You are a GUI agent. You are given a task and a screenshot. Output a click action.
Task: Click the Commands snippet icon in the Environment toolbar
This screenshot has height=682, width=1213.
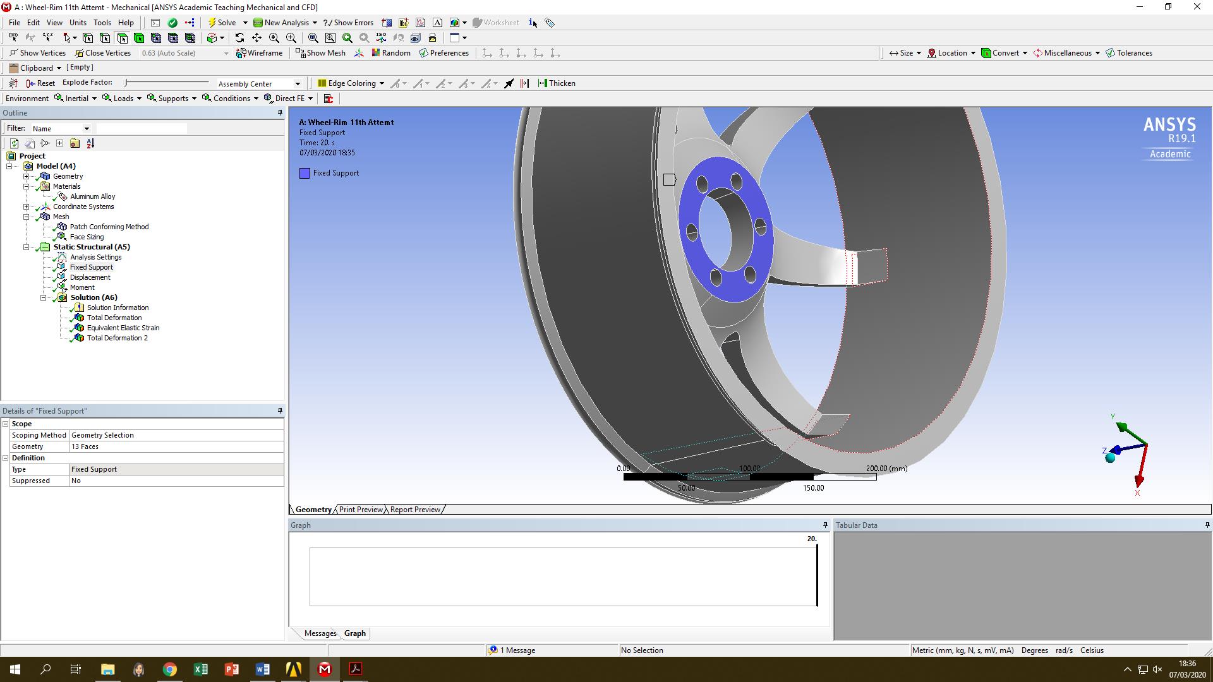(329, 99)
